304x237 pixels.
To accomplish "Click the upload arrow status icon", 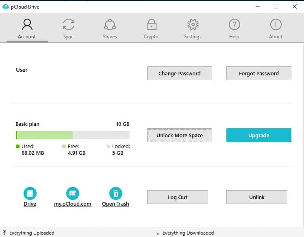I will (4, 233).
